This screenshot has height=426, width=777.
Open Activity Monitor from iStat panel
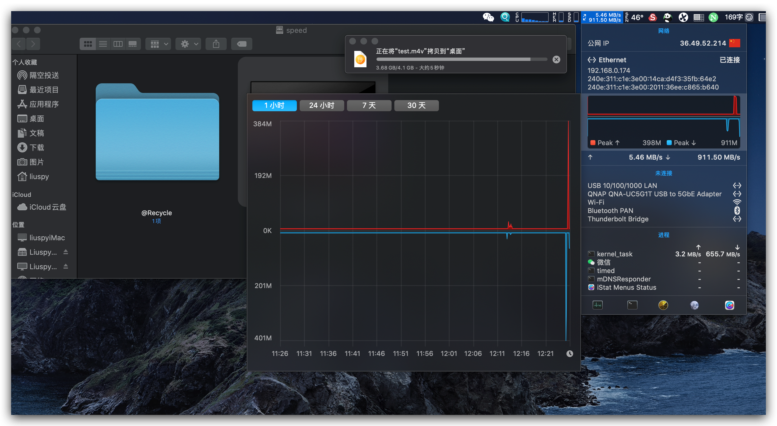(x=597, y=305)
